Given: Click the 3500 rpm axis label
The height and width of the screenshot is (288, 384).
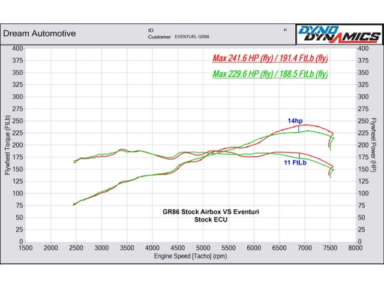Looking at the screenshot, I should tap(127, 248).
